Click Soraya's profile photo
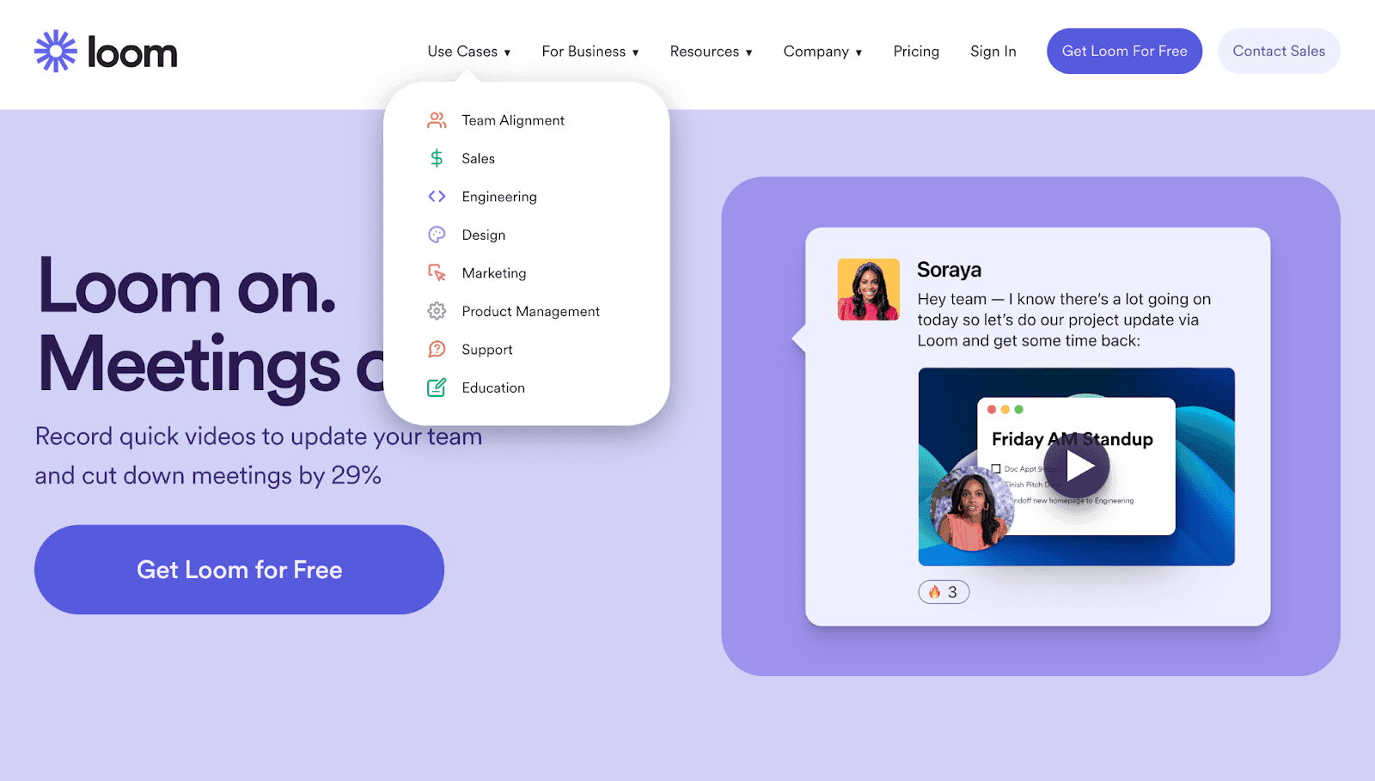 [869, 290]
